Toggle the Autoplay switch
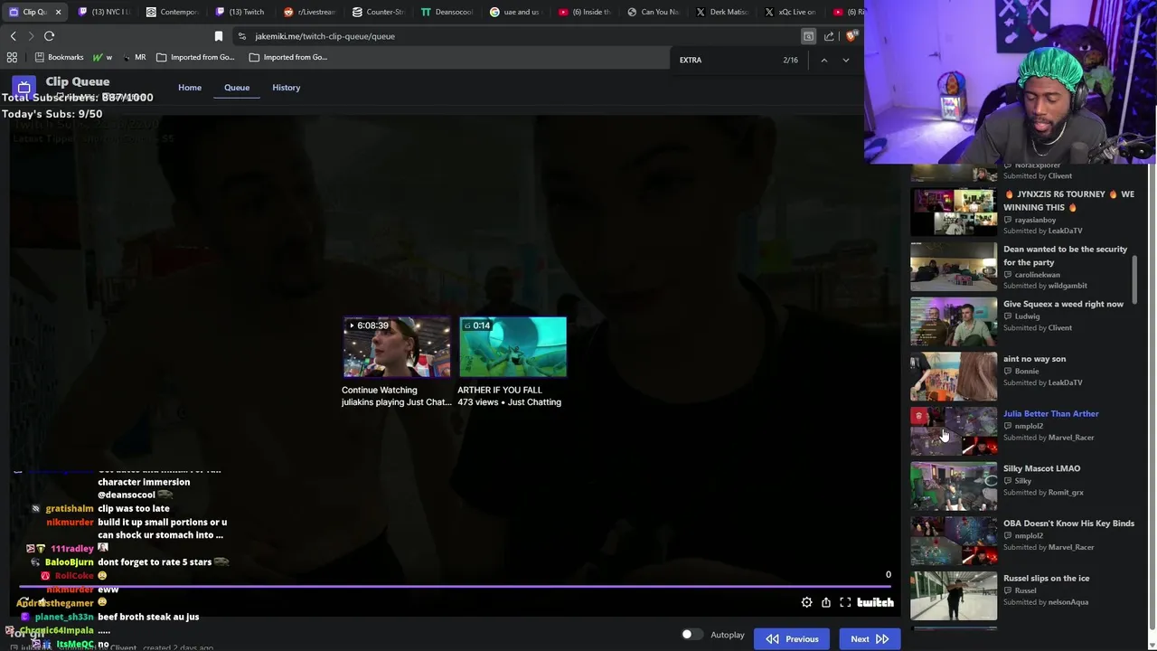This screenshot has height=651, width=1157. [x=691, y=635]
